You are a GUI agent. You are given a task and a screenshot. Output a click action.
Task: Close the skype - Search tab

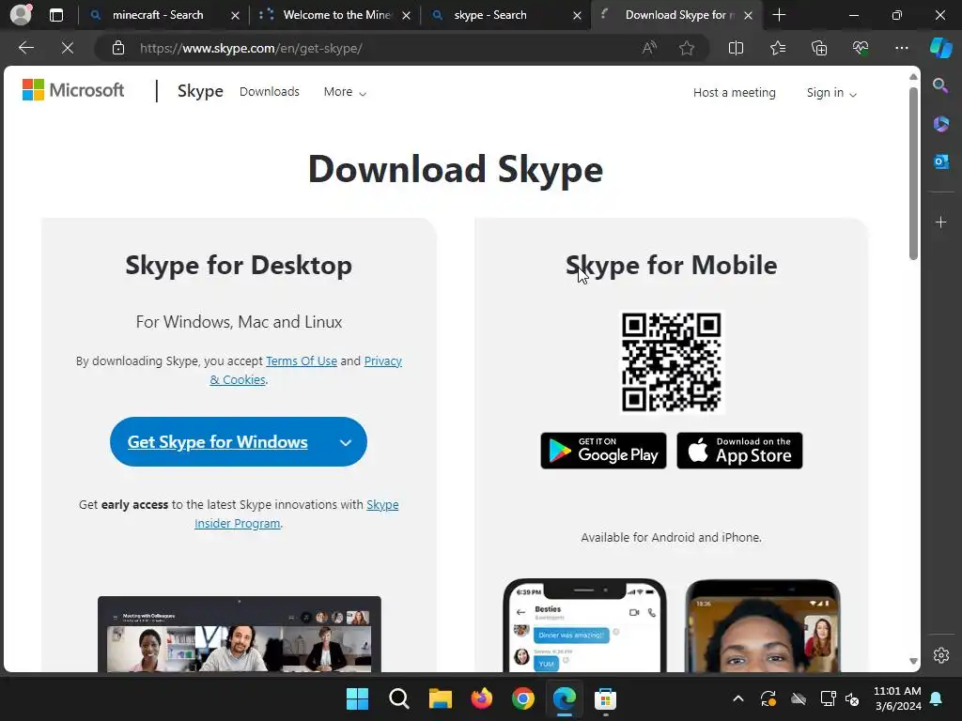(577, 15)
